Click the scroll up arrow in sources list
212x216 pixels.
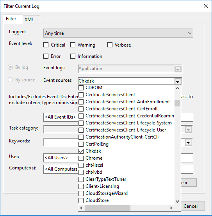coord(177,88)
